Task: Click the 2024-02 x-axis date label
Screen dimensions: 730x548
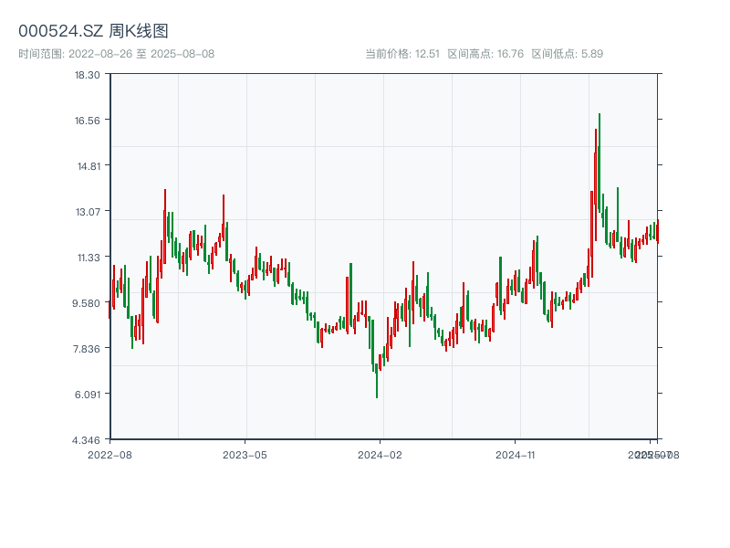Action: point(380,454)
